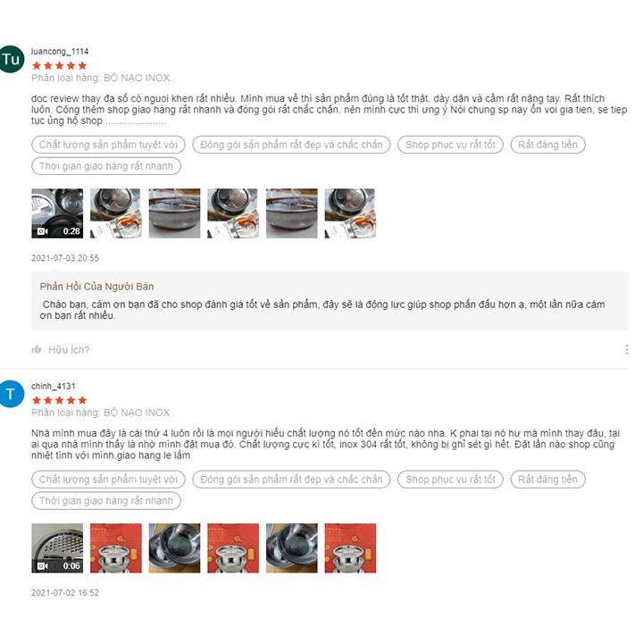Click the 'Hữu Ích?' helpful text
The image size is (643, 643).
pos(69,350)
